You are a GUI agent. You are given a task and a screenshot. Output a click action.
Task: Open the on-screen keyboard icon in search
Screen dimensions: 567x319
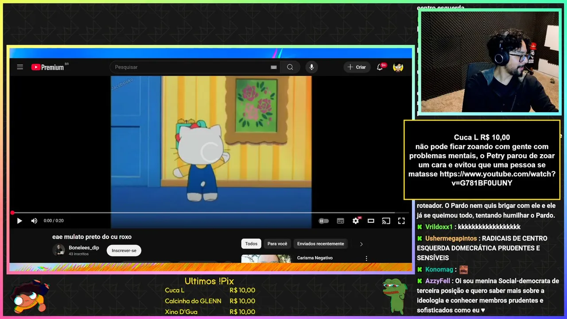[x=273, y=67]
